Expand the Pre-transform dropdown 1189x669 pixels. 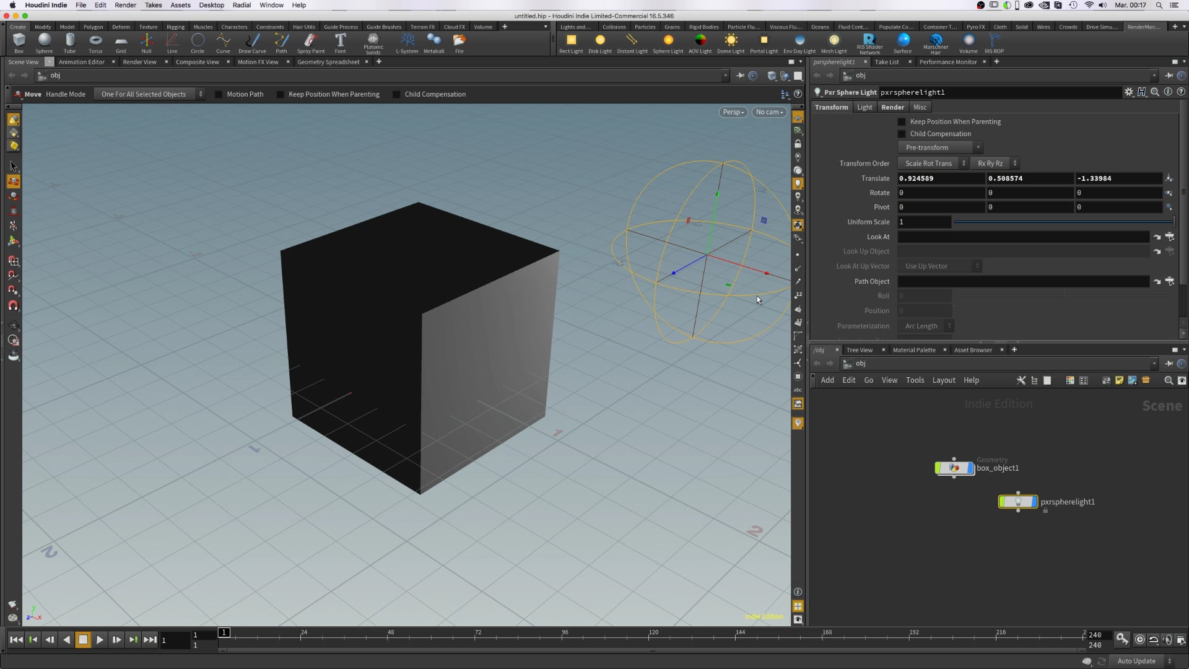(940, 147)
